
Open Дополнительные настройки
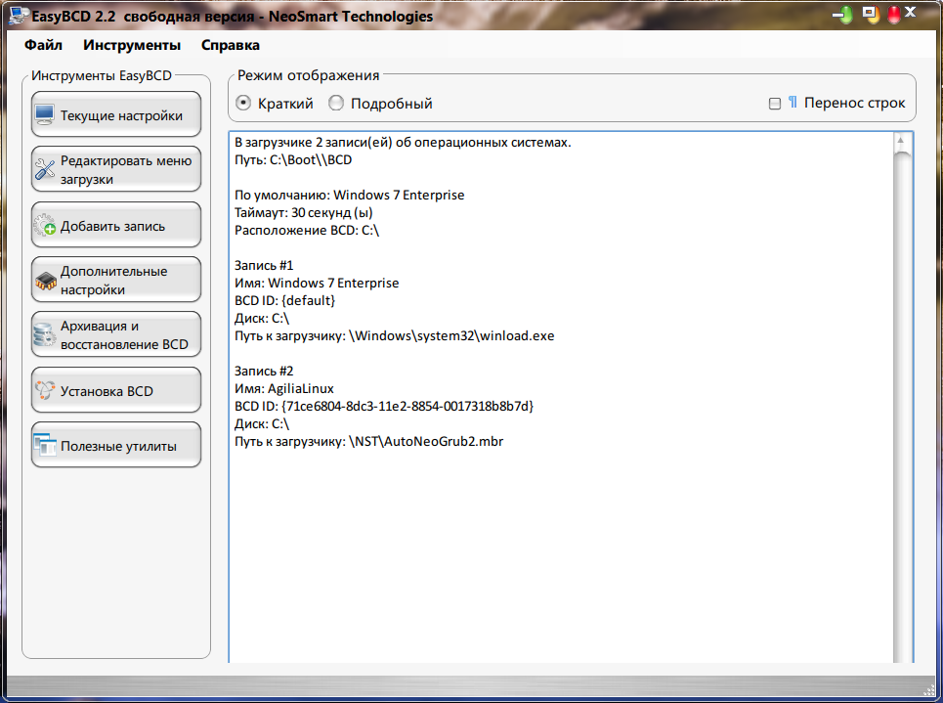tap(116, 280)
